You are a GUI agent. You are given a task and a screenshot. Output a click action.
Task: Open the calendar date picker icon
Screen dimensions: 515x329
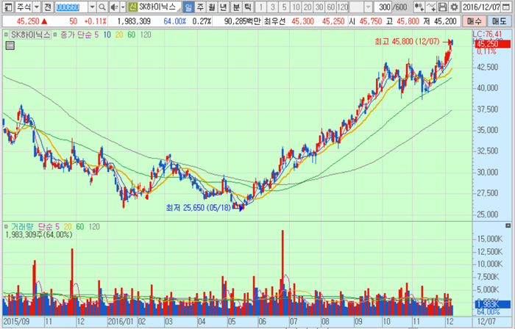click(x=510, y=7)
